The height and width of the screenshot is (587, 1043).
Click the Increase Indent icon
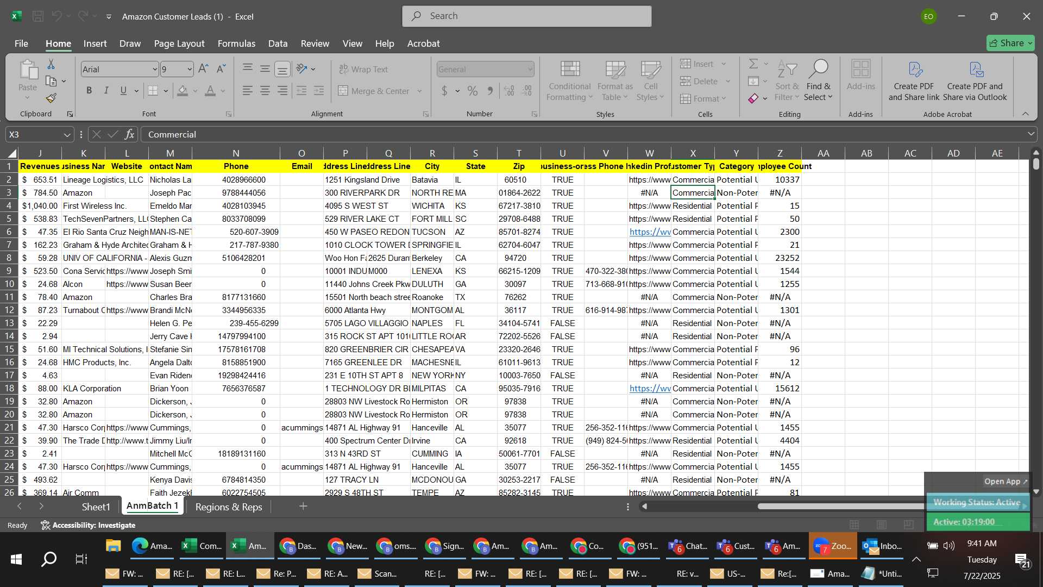click(319, 91)
